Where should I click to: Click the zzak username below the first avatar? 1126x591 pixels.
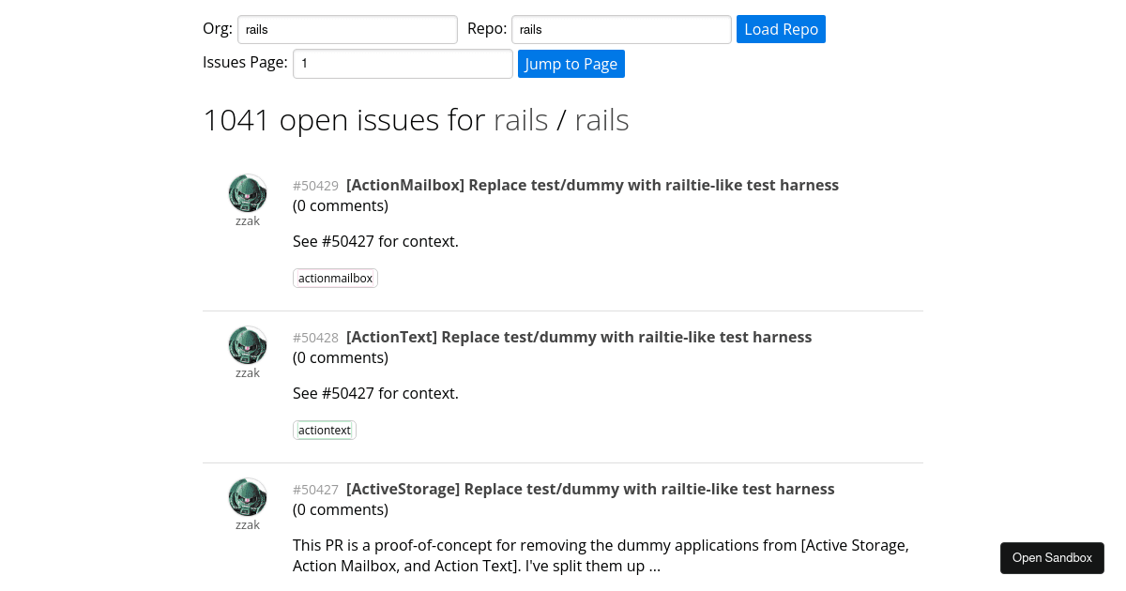(247, 220)
